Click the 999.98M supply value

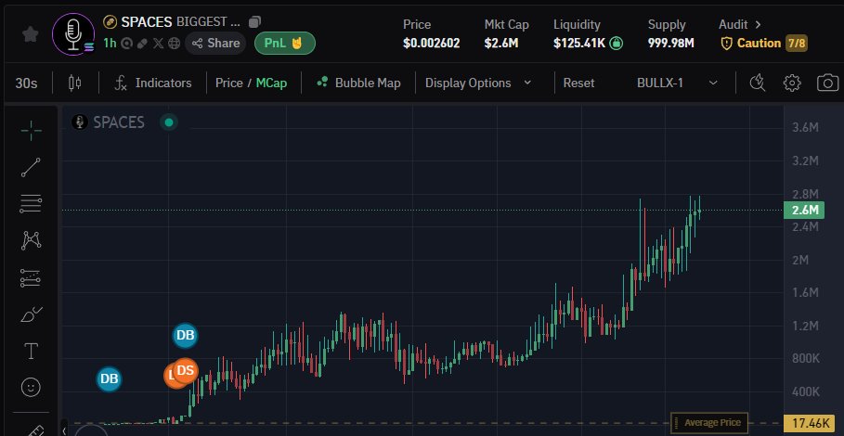(x=670, y=44)
